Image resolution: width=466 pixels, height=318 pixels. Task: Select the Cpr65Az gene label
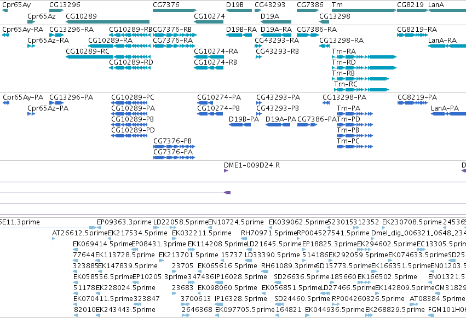pyautogui.click(x=41, y=16)
